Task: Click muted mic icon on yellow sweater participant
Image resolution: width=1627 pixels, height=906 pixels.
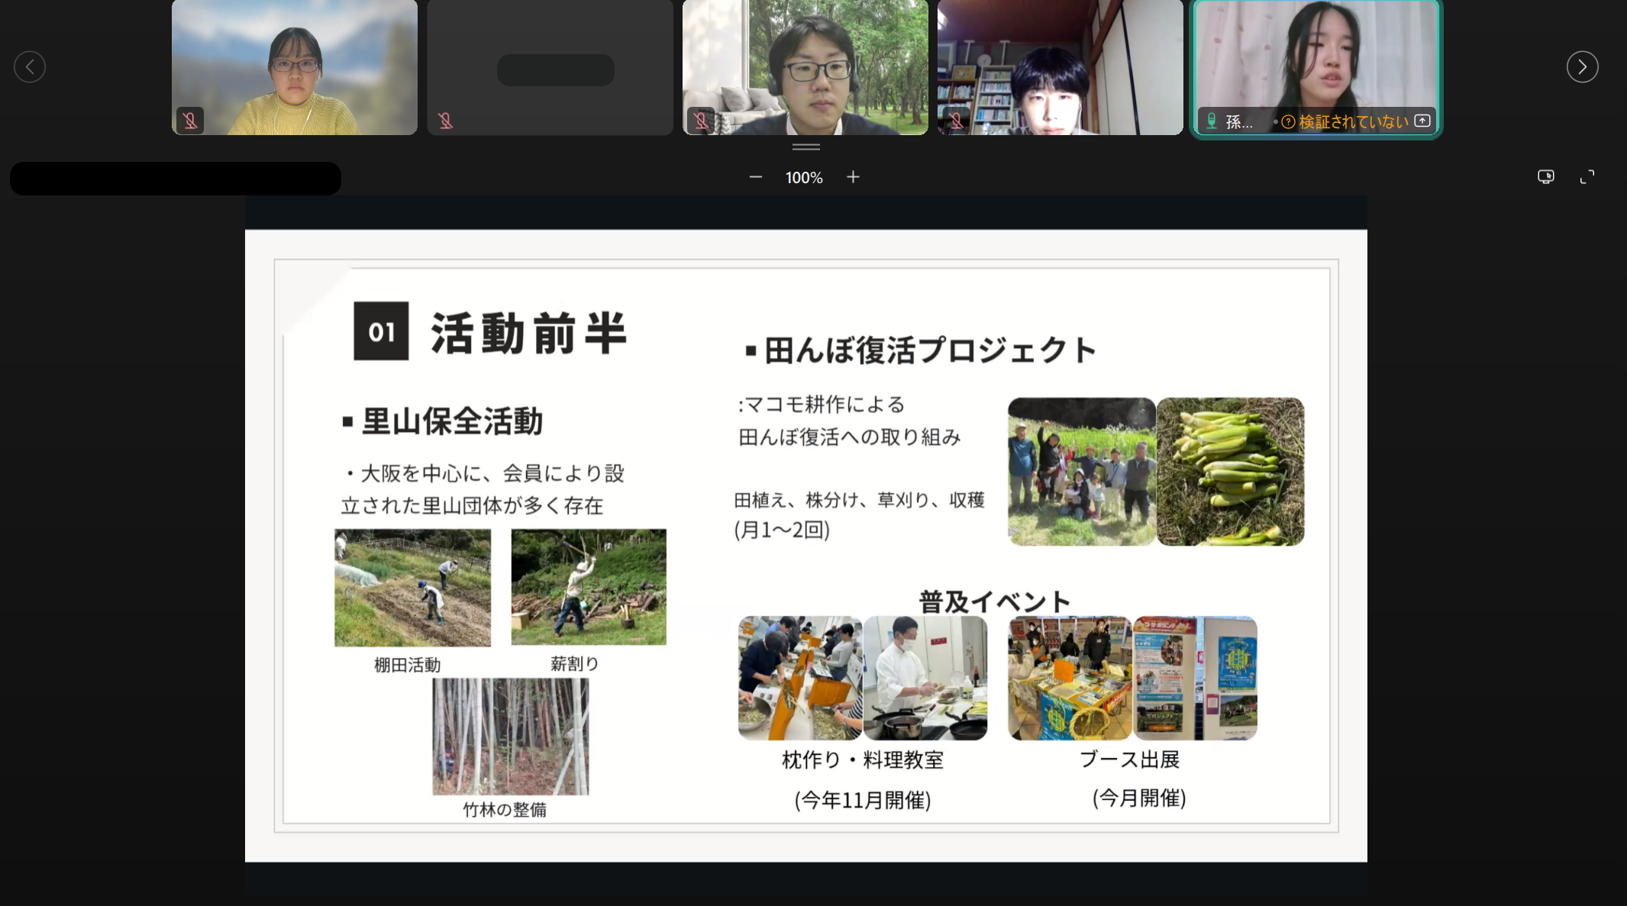Action: [190, 121]
